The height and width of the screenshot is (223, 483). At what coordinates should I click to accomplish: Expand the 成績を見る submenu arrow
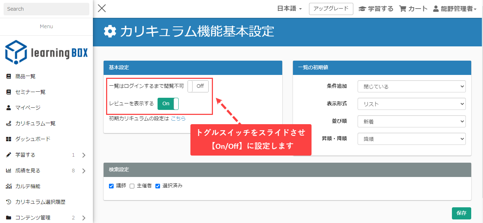tap(84, 171)
